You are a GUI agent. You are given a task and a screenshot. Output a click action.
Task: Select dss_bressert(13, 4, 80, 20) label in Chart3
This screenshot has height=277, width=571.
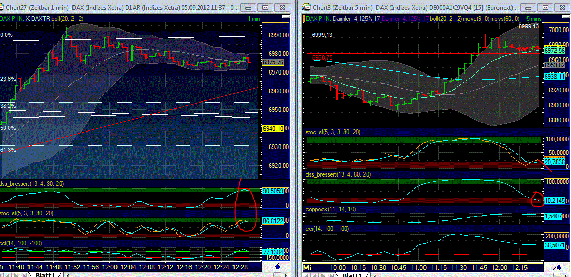(x=339, y=174)
